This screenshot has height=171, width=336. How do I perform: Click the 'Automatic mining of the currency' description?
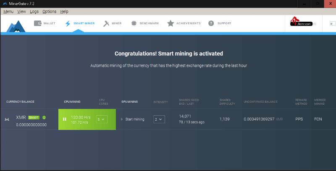pyautogui.click(x=169, y=66)
